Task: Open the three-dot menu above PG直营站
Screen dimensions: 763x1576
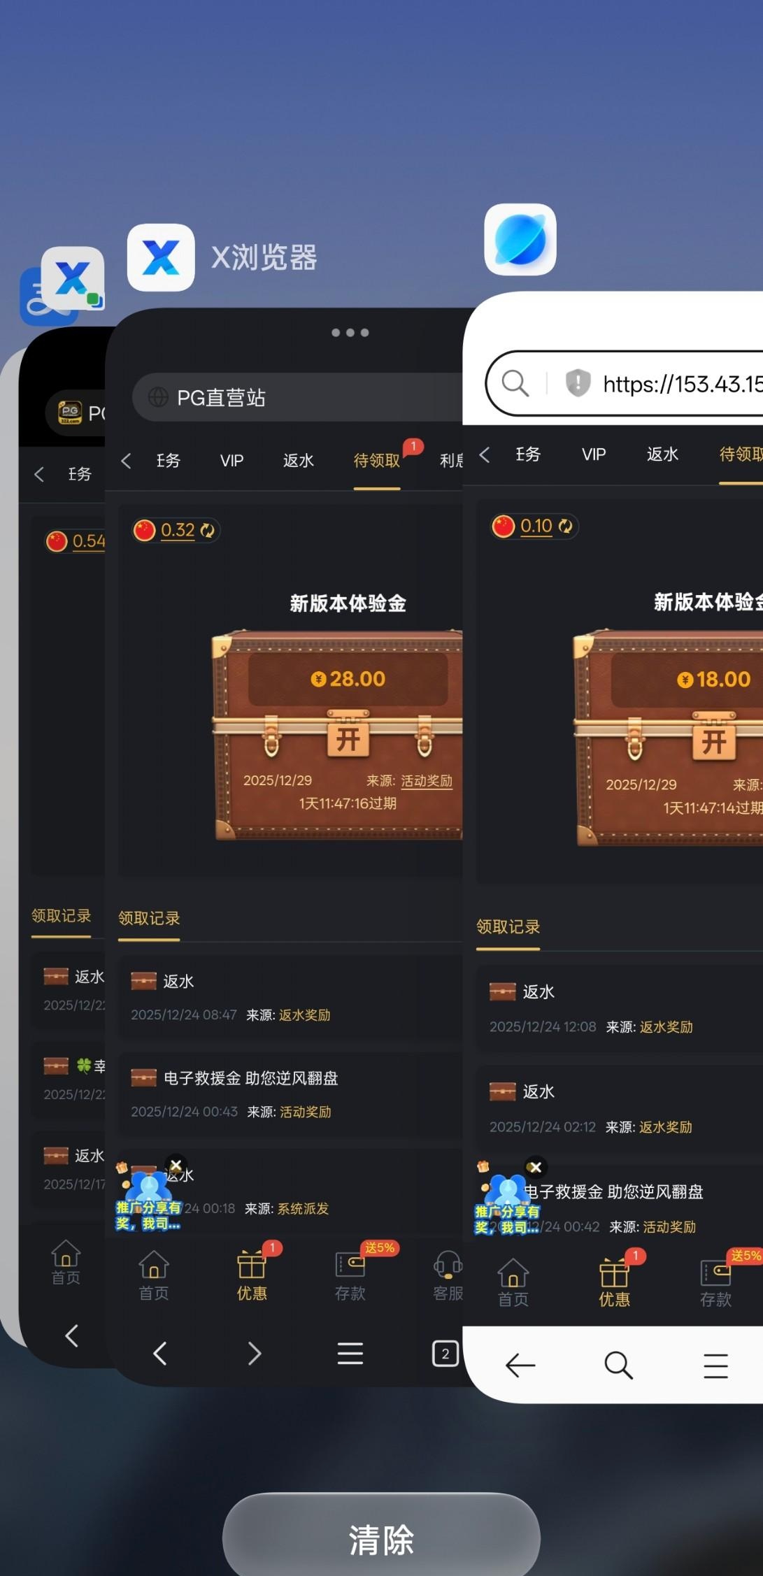Action: pyautogui.click(x=350, y=333)
